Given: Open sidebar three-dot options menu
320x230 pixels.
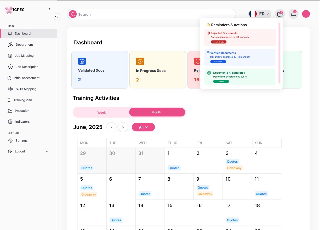Looking at the screenshot, I should (50, 10).
